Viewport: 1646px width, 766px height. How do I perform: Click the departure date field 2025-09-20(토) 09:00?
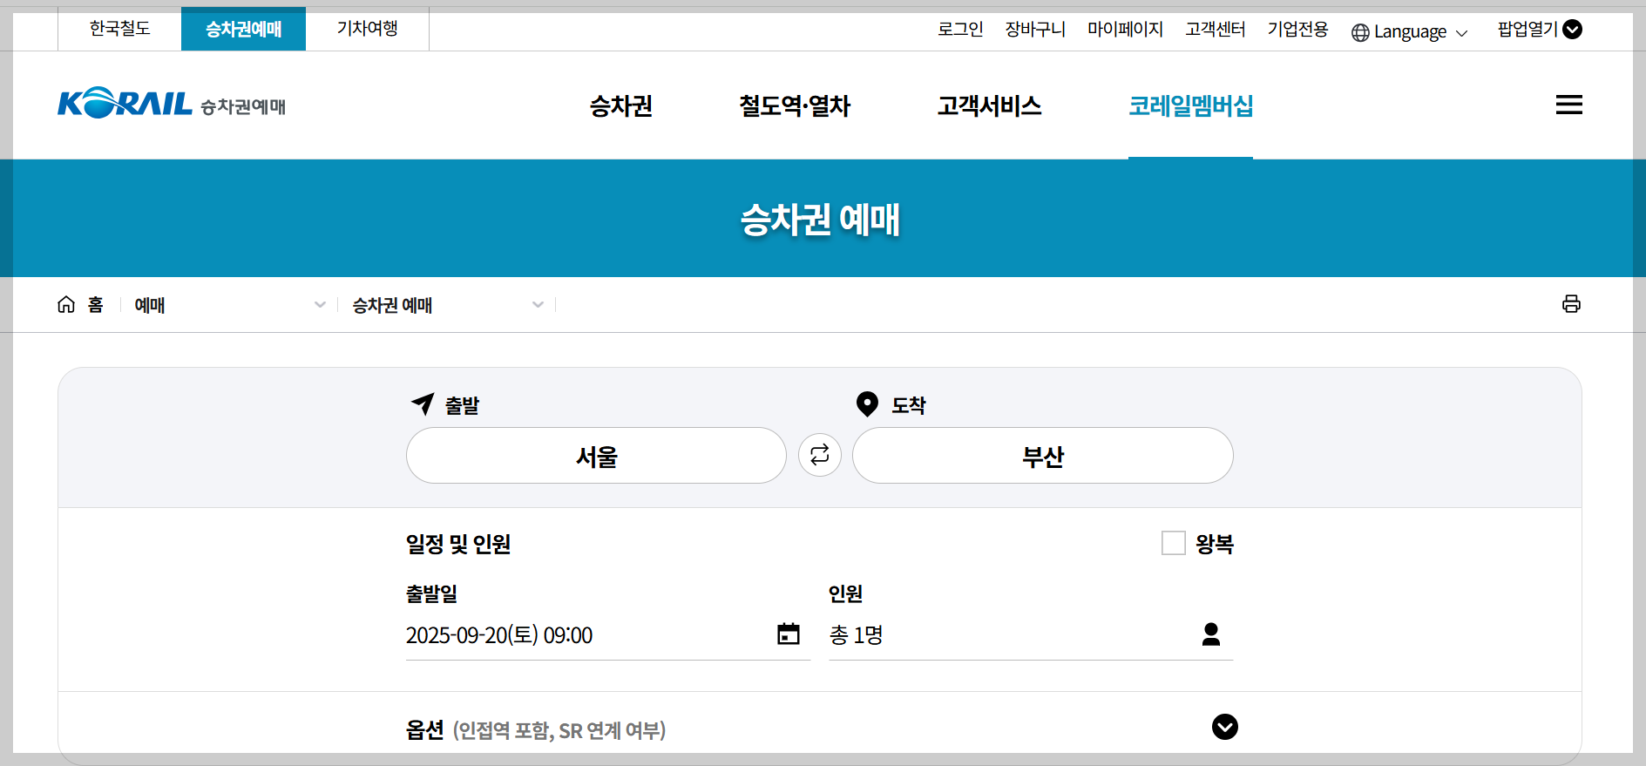click(x=607, y=635)
